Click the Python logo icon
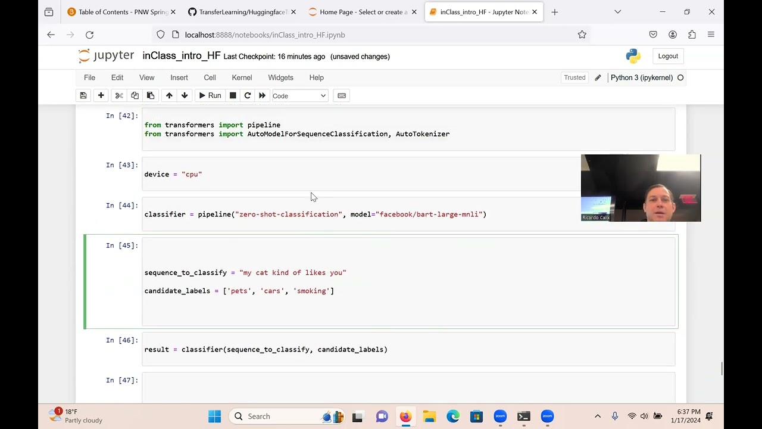 click(633, 56)
